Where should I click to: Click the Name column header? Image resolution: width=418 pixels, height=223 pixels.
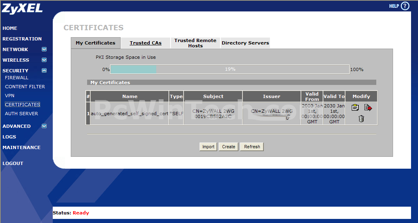130,96
